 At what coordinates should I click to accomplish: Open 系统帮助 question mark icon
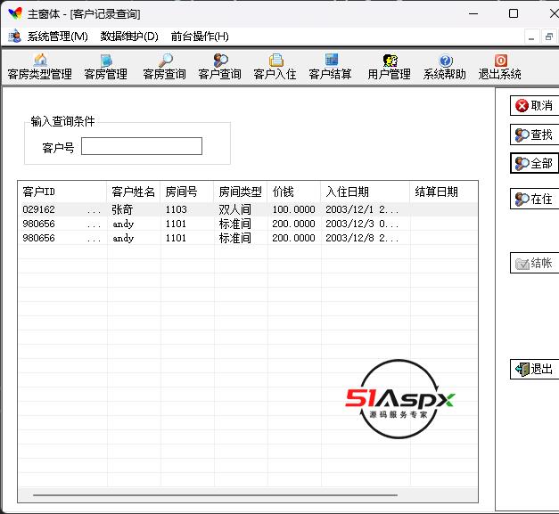pos(446,60)
